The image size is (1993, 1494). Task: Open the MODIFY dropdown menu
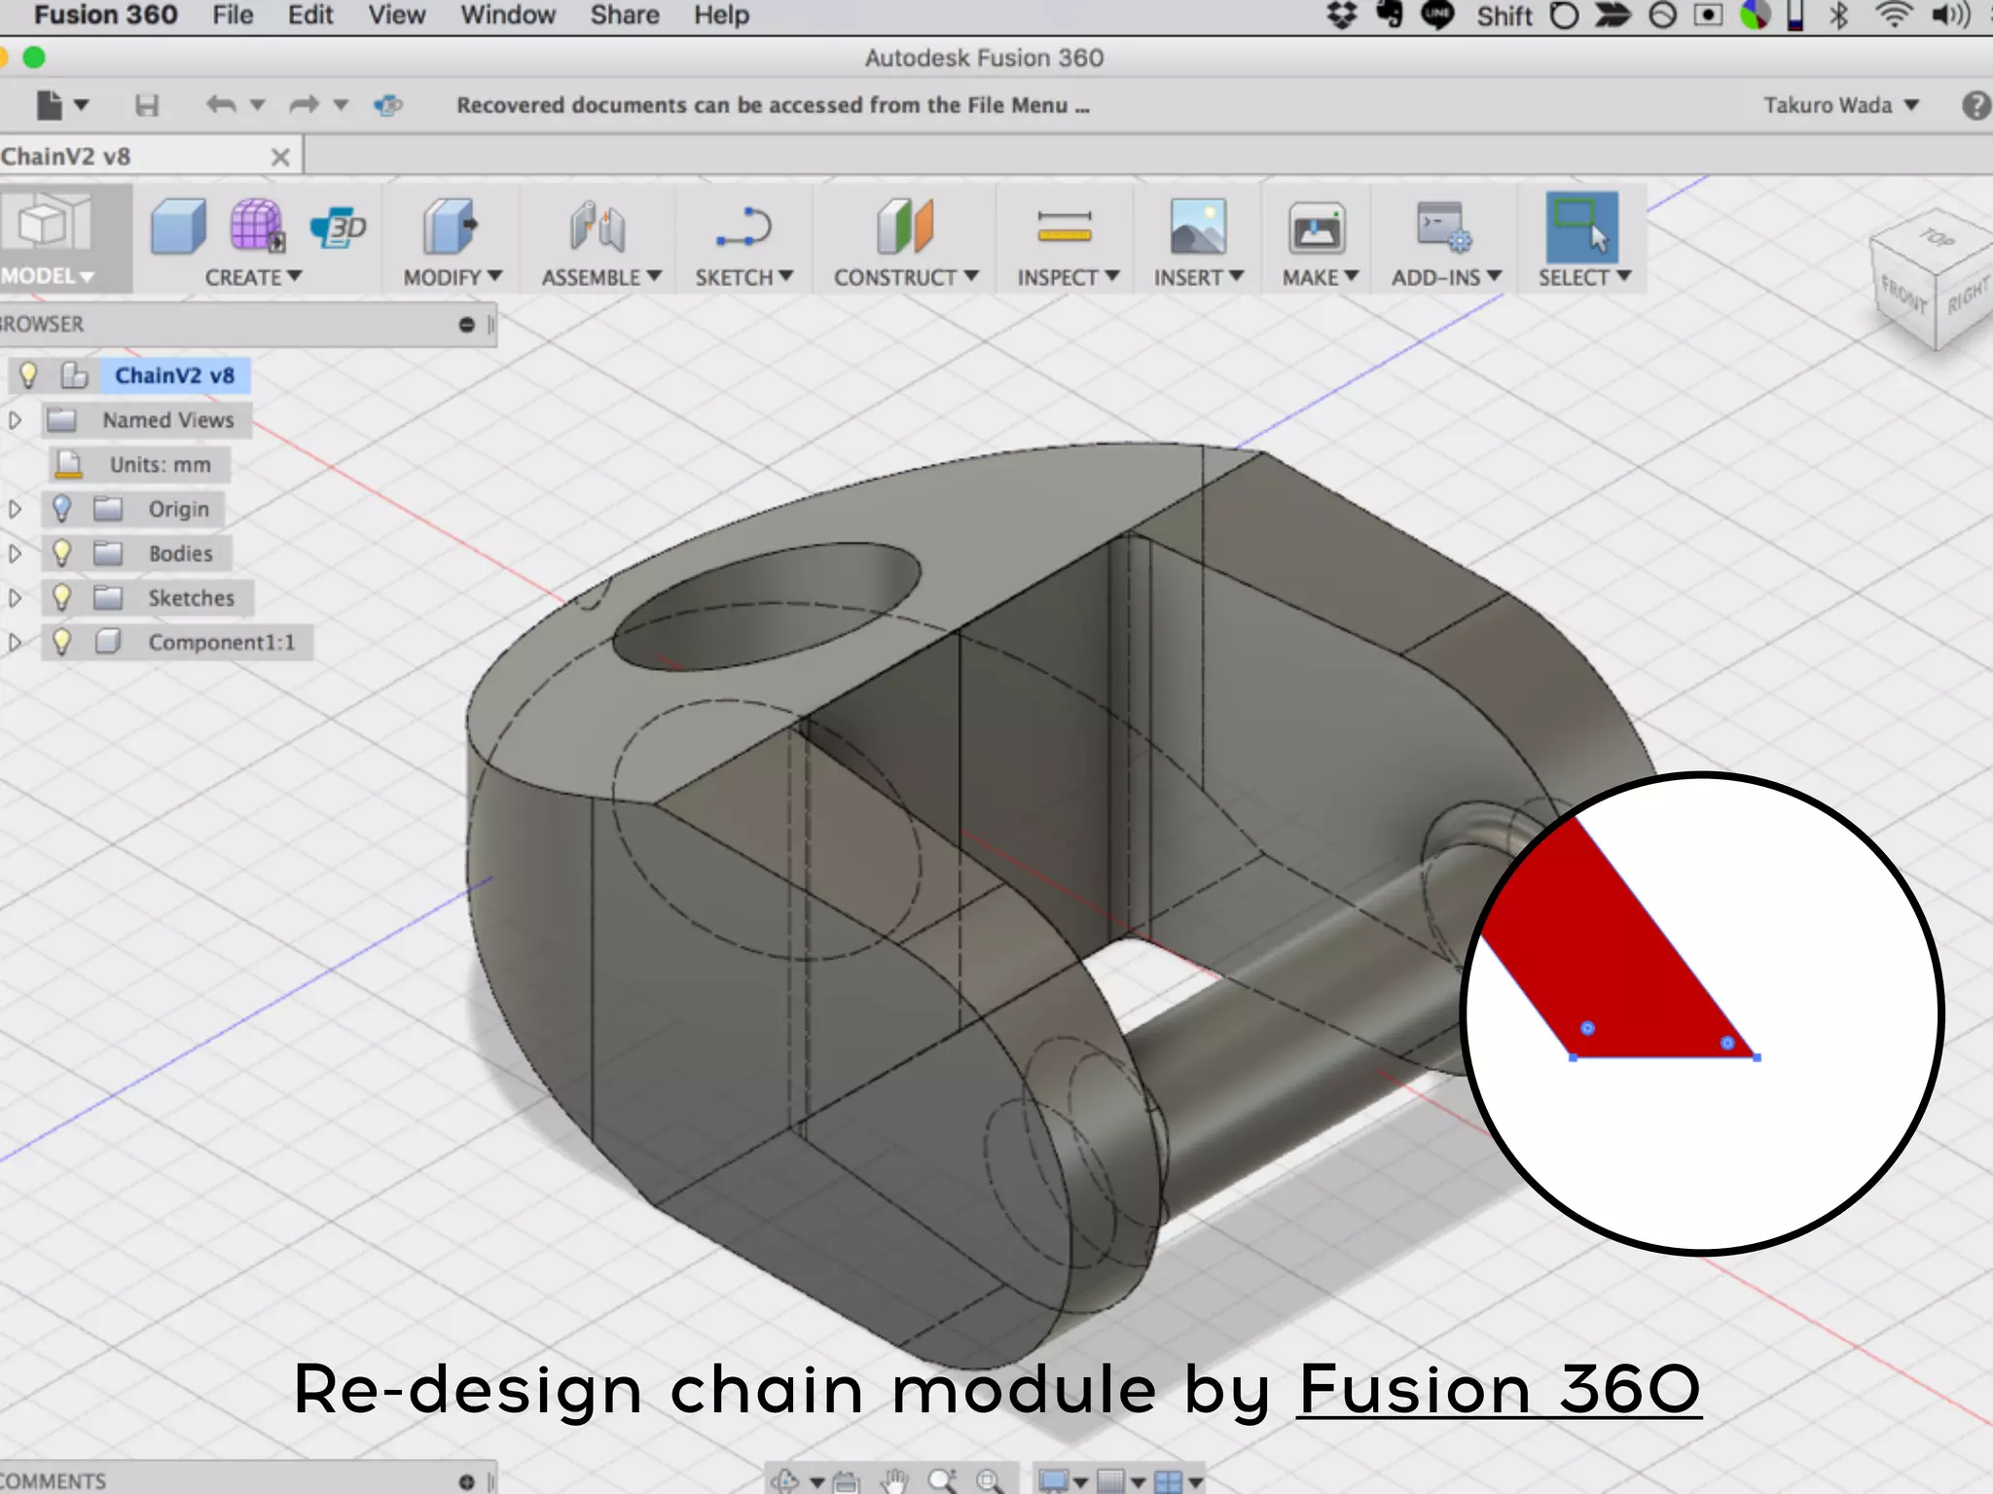453,277
